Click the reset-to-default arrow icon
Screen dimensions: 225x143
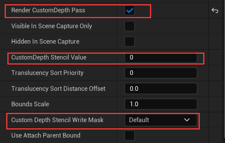tap(215, 10)
